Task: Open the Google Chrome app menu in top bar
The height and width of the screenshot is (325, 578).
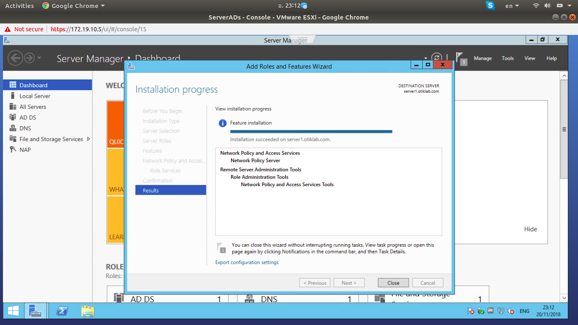Action: point(74,6)
